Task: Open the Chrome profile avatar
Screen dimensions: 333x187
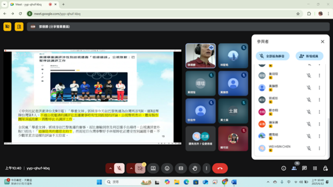Action: click(x=320, y=14)
